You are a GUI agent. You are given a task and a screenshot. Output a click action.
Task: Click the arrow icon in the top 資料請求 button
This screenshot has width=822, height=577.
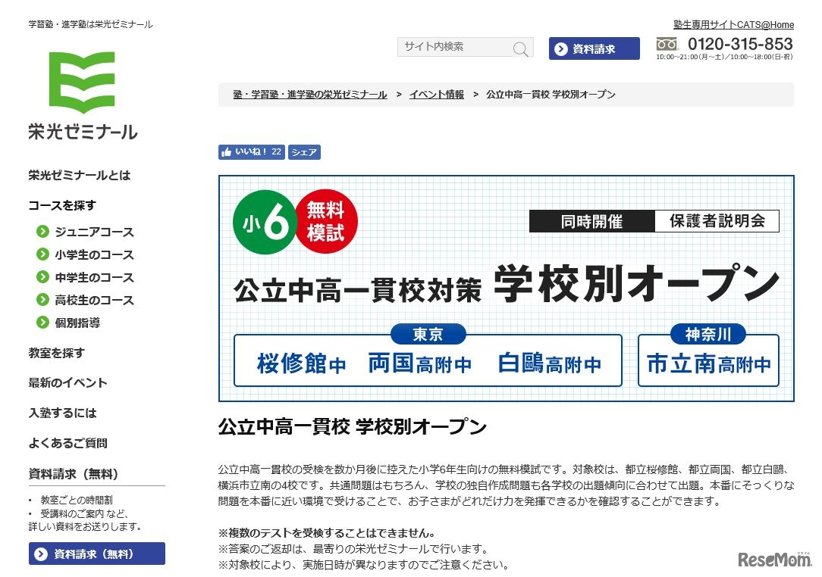[560, 48]
